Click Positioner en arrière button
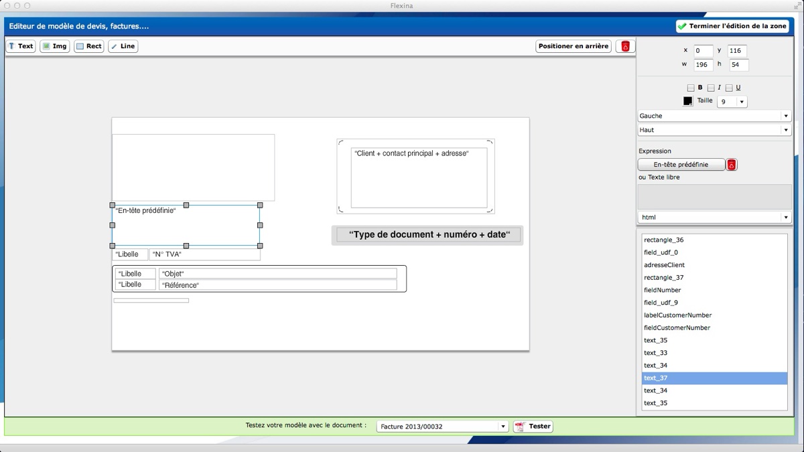The height and width of the screenshot is (452, 804). 574,46
